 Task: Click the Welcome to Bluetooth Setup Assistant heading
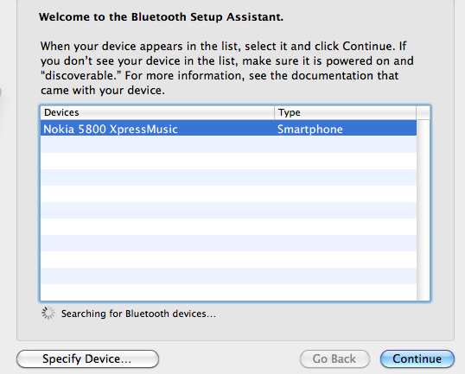(161, 17)
